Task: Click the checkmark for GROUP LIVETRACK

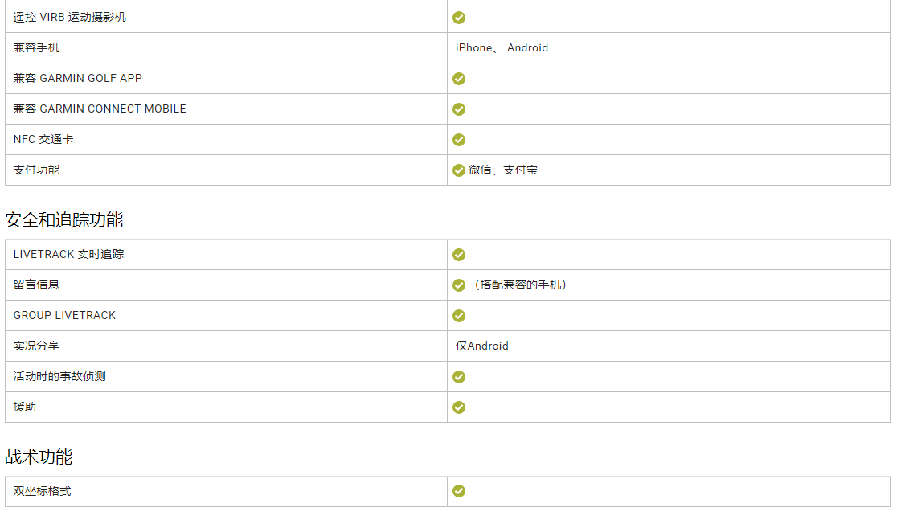Action: pyautogui.click(x=459, y=316)
